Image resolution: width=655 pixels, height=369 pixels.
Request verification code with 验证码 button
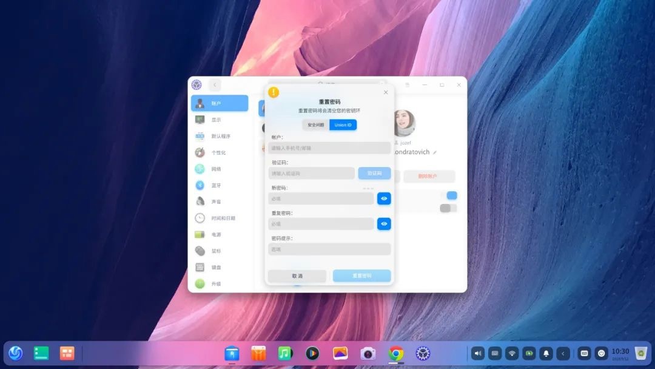(373, 173)
